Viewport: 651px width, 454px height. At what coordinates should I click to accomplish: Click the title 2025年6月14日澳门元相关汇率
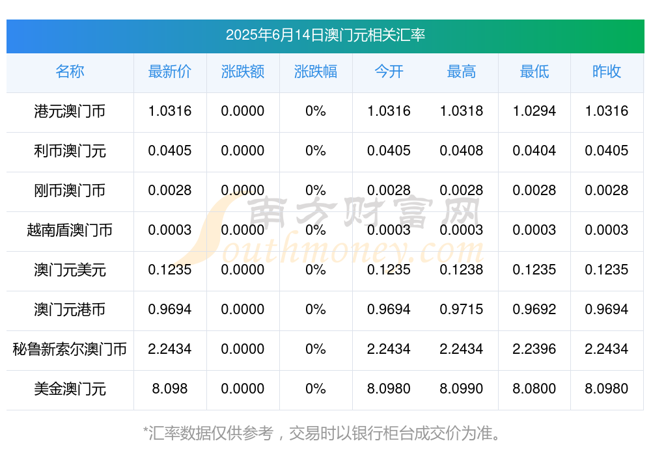(325, 35)
